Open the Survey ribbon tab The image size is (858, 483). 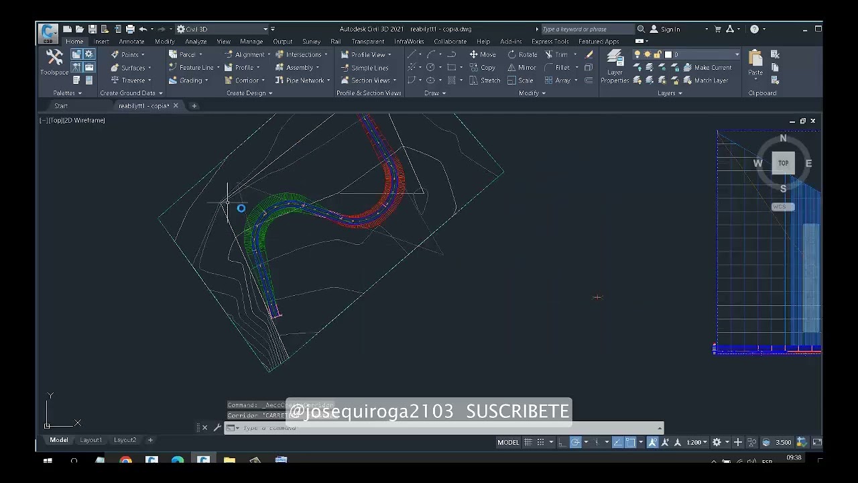click(x=311, y=42)
